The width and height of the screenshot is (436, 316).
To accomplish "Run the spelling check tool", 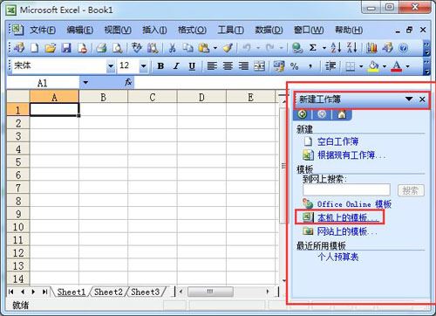I will (136, 48).
